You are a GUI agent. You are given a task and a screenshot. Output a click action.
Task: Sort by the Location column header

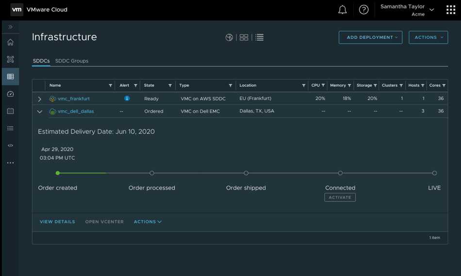click(247, 85)
